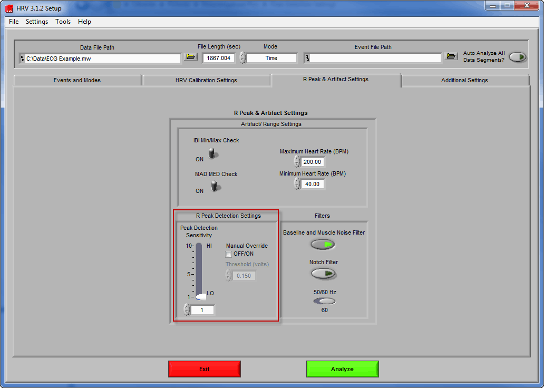Enable Manual Override OFF/ON checkbox

228,255
